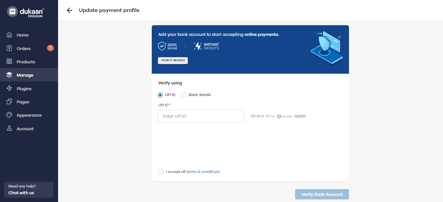Click the Account person icon
443x202 pixels.
[9, 129]
